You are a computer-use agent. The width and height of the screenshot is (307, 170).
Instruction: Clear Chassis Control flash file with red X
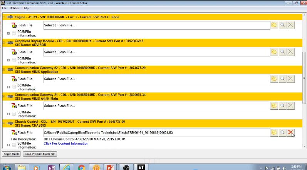(x=290, y=132)
